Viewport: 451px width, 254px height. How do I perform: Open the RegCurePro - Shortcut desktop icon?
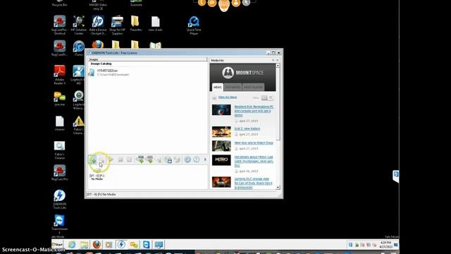coord(59,25)
